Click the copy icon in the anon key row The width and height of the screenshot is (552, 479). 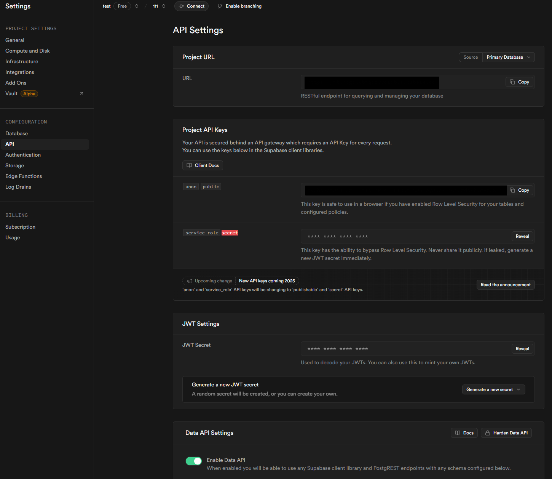pos(512,190)
